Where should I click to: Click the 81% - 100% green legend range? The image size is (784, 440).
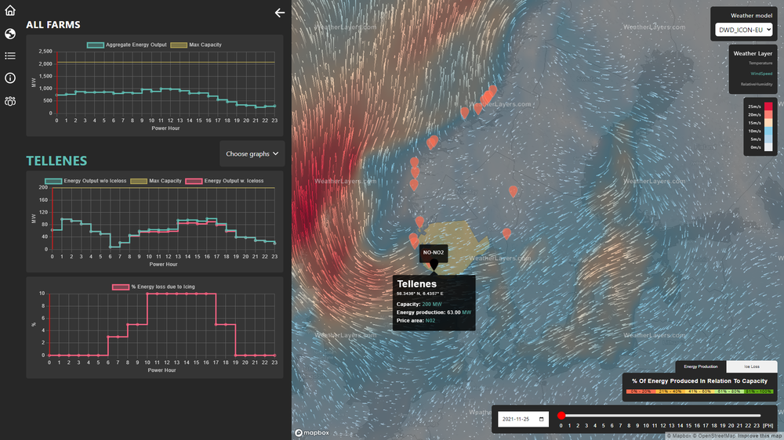[758, 391]
